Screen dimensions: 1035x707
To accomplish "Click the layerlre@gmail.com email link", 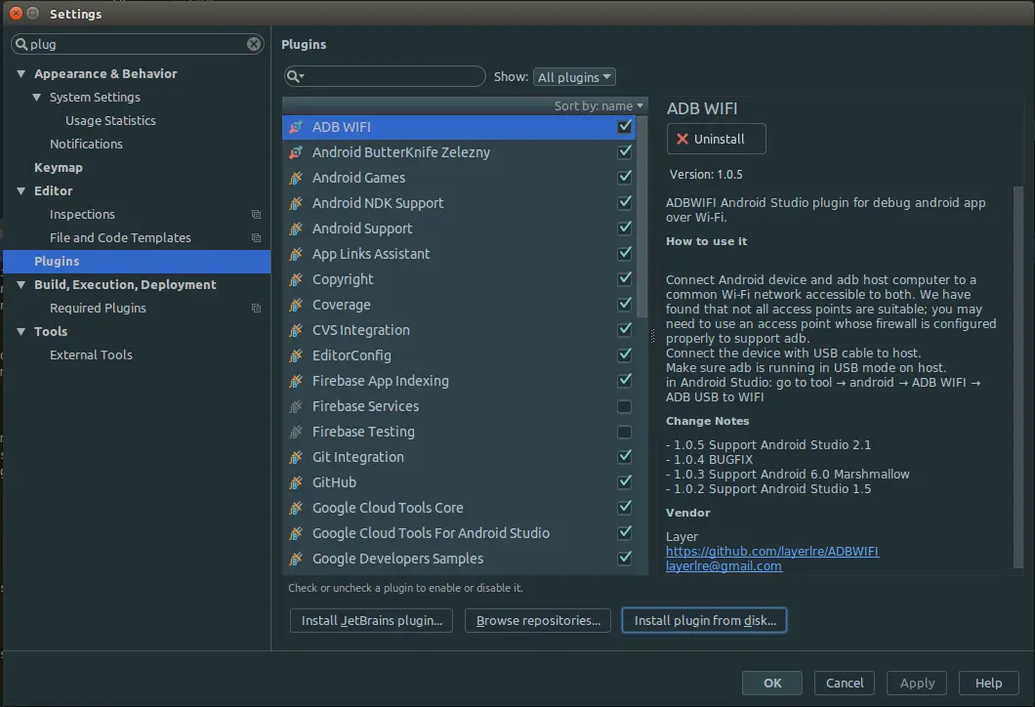I will [x=724, y=566].
